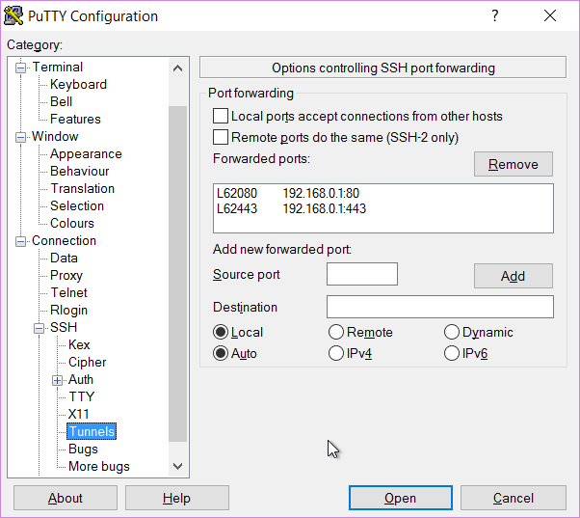Click the Source port input field

click(361, 274)
